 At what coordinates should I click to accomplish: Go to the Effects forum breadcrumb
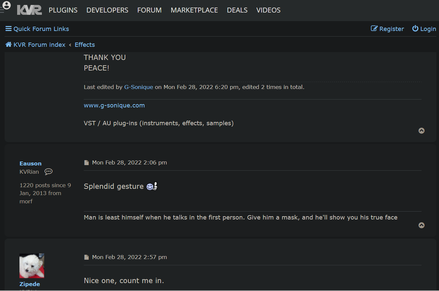(x=85, y=44)
